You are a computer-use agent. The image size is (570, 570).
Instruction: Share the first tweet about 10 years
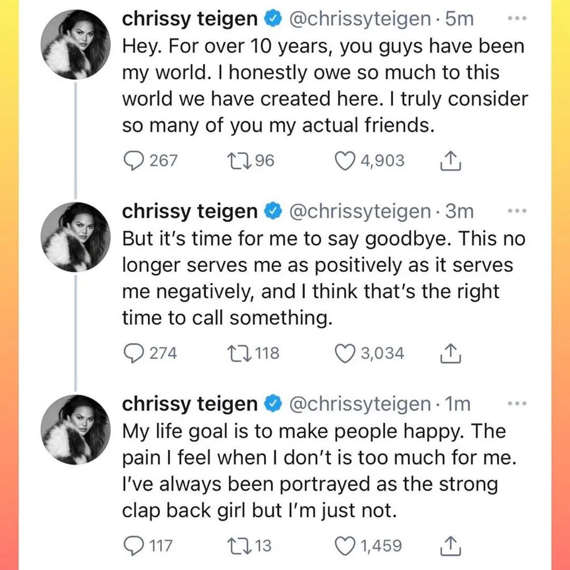(x=450, y=160)
